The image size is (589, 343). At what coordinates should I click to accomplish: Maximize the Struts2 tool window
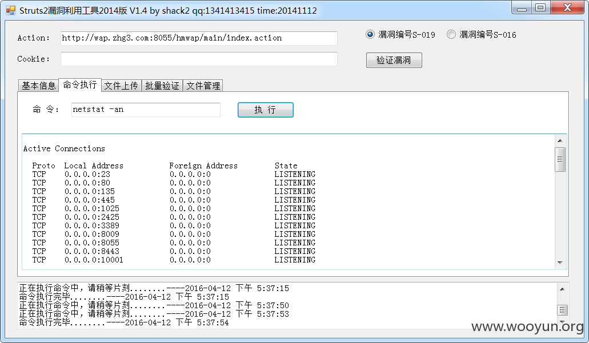point(540,8)
